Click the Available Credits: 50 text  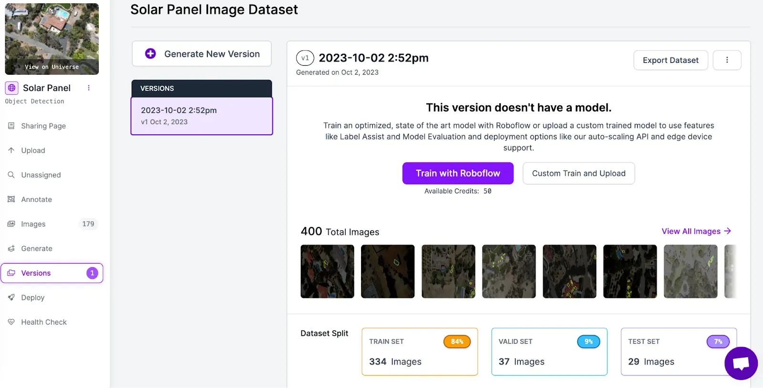(x=458, y=191)
